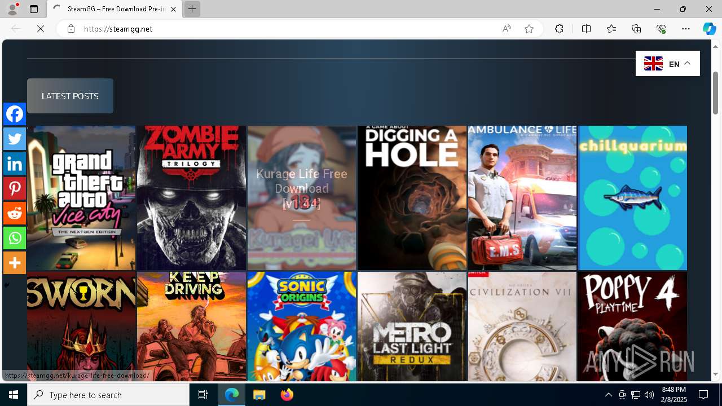Open Favorites list
This screenshot has width=722, height=406.
pyautogui.click(x=611, y=29)
